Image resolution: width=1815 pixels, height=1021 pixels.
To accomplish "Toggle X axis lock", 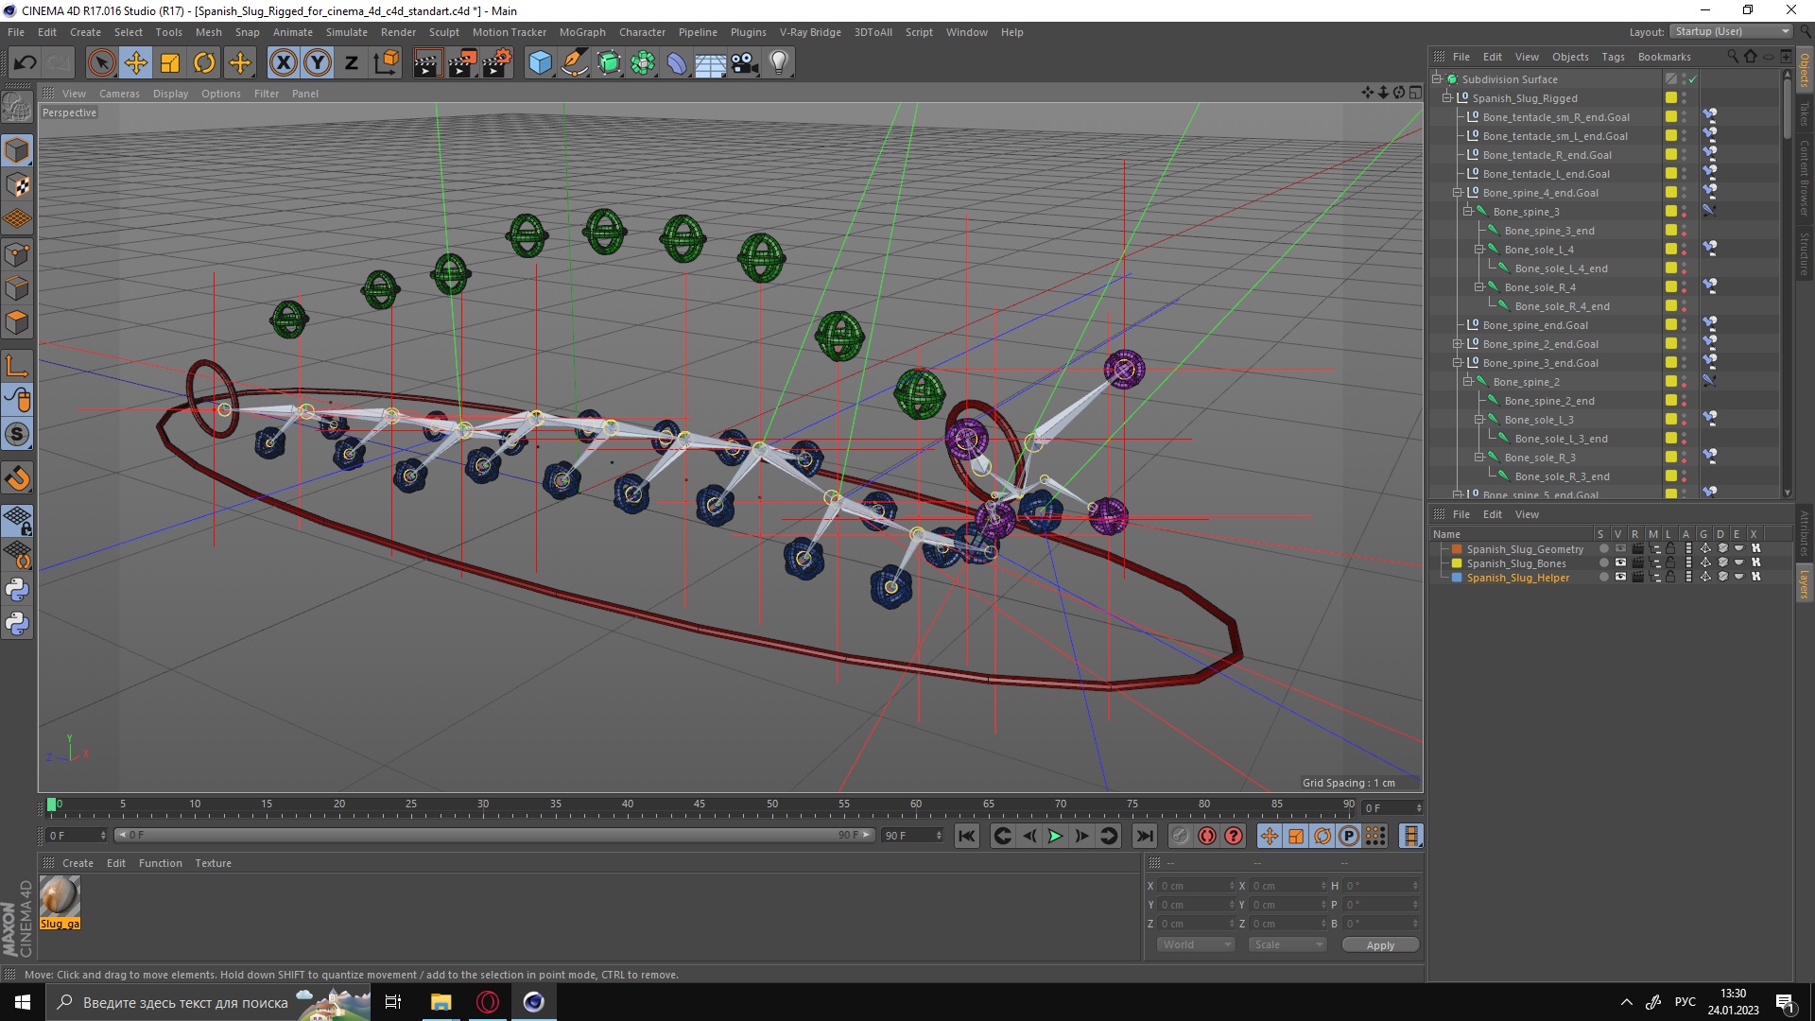I will click(283, 63).
